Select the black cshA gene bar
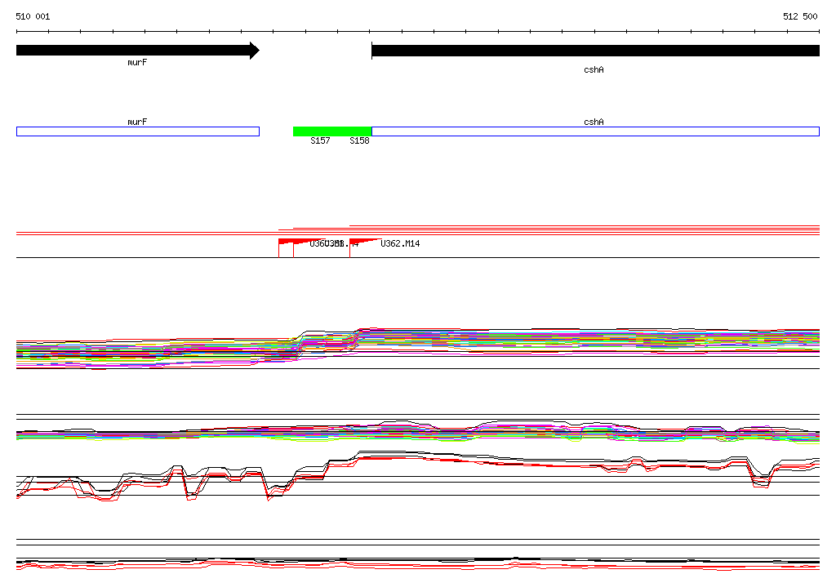 [x=595, y=51]
